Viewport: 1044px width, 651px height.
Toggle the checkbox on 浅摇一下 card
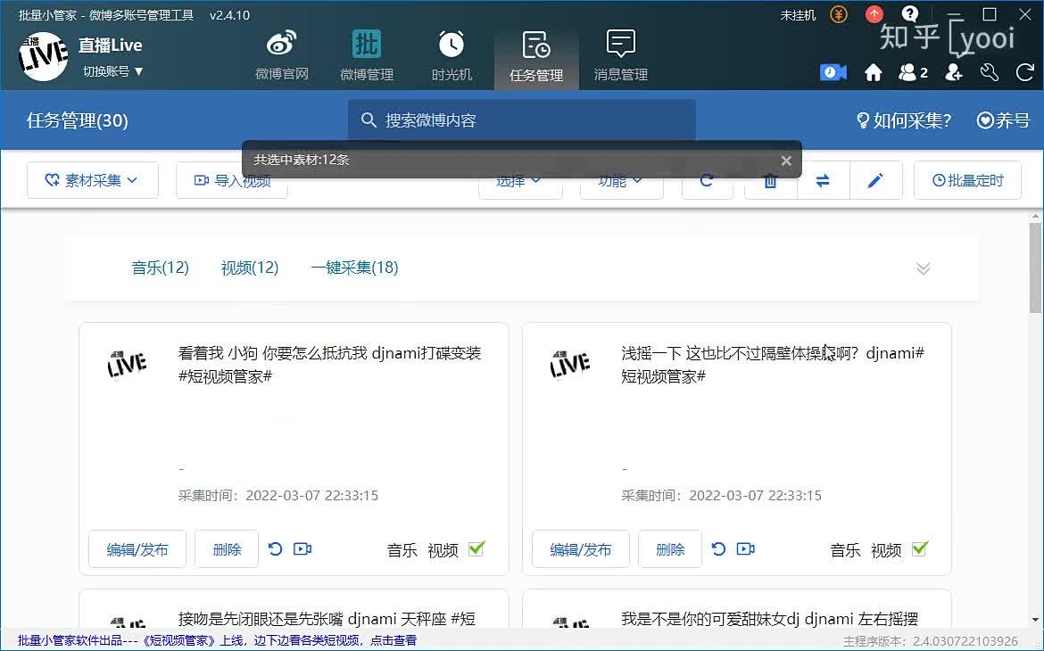(x=919, y=548)
